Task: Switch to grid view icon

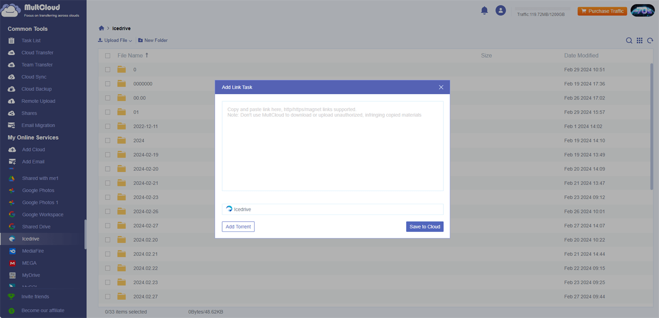Action: click(640, 40)
